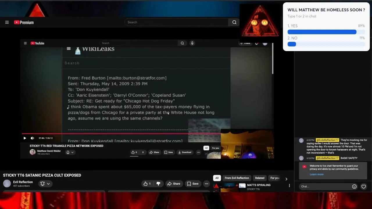
Task: Play the inner video
Action: pyautogui.click(x=25, y=138)
